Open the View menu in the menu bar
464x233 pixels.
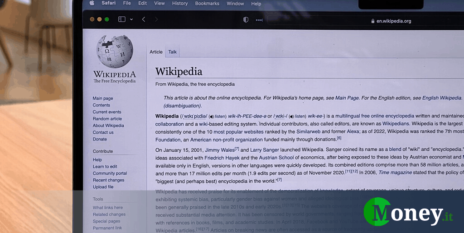[159, 3]
